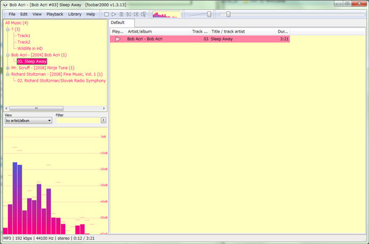Sort by the Artist/album column header

(158, 31)
